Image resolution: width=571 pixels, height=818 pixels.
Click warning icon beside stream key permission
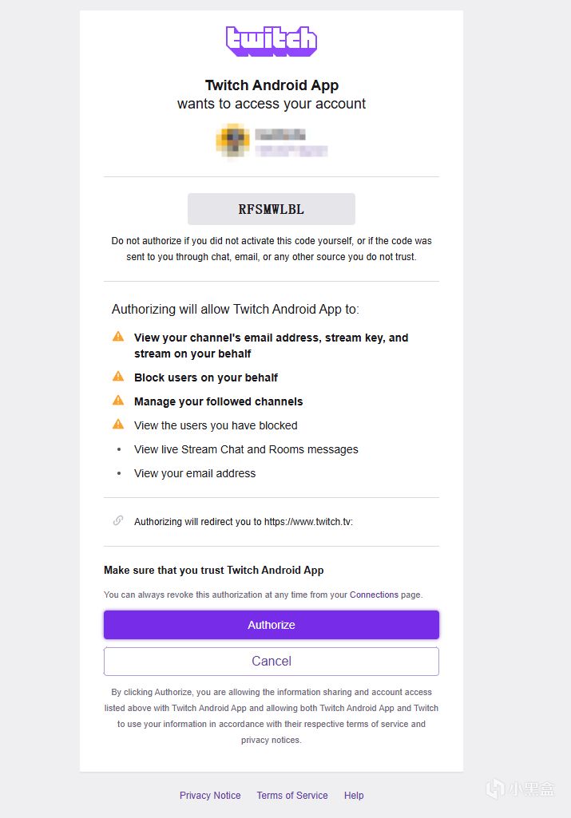pos(118,337)
